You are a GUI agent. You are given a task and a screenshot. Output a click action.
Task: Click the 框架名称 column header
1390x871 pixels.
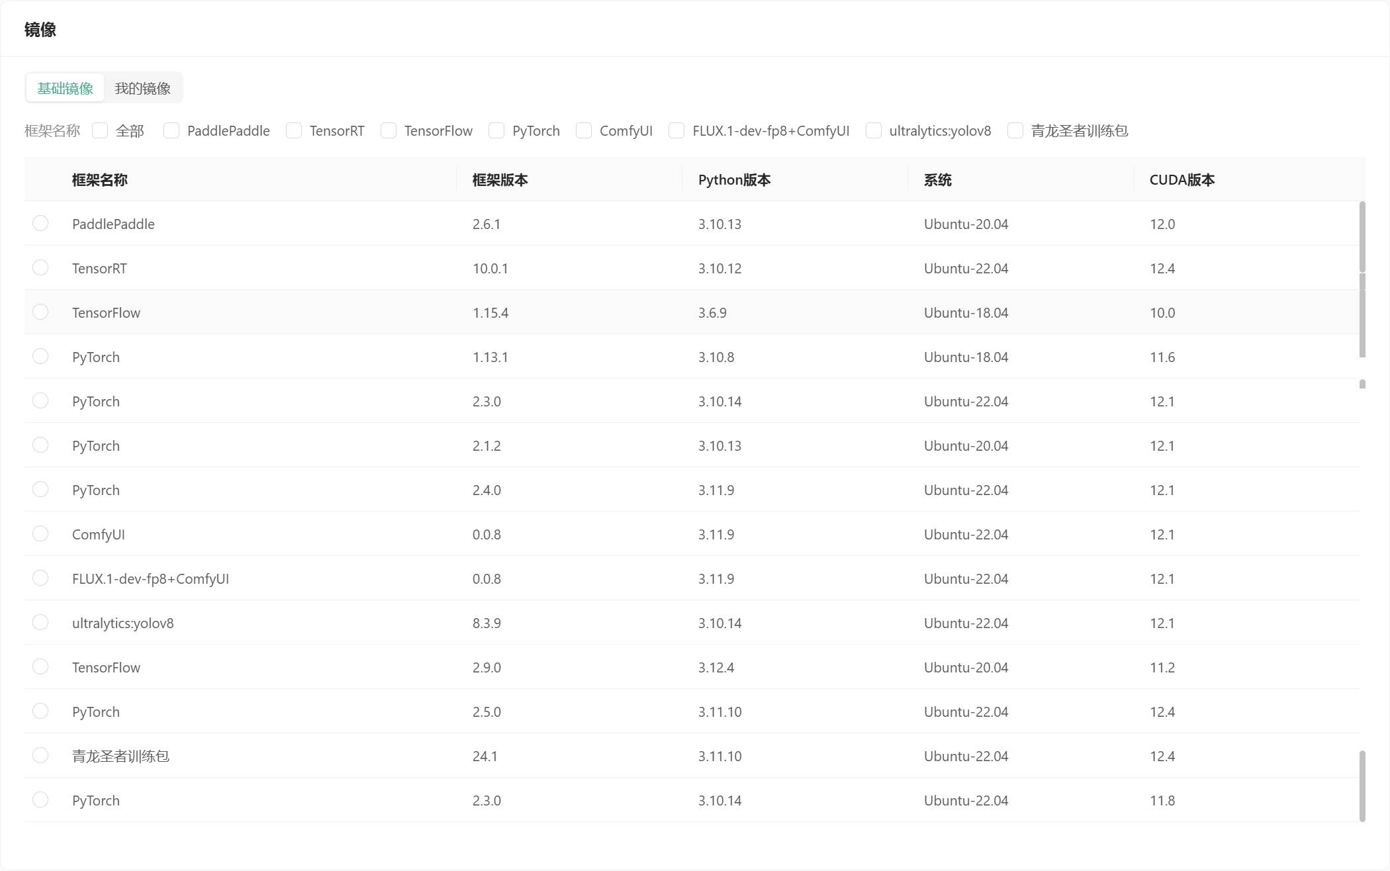point(99,180)
